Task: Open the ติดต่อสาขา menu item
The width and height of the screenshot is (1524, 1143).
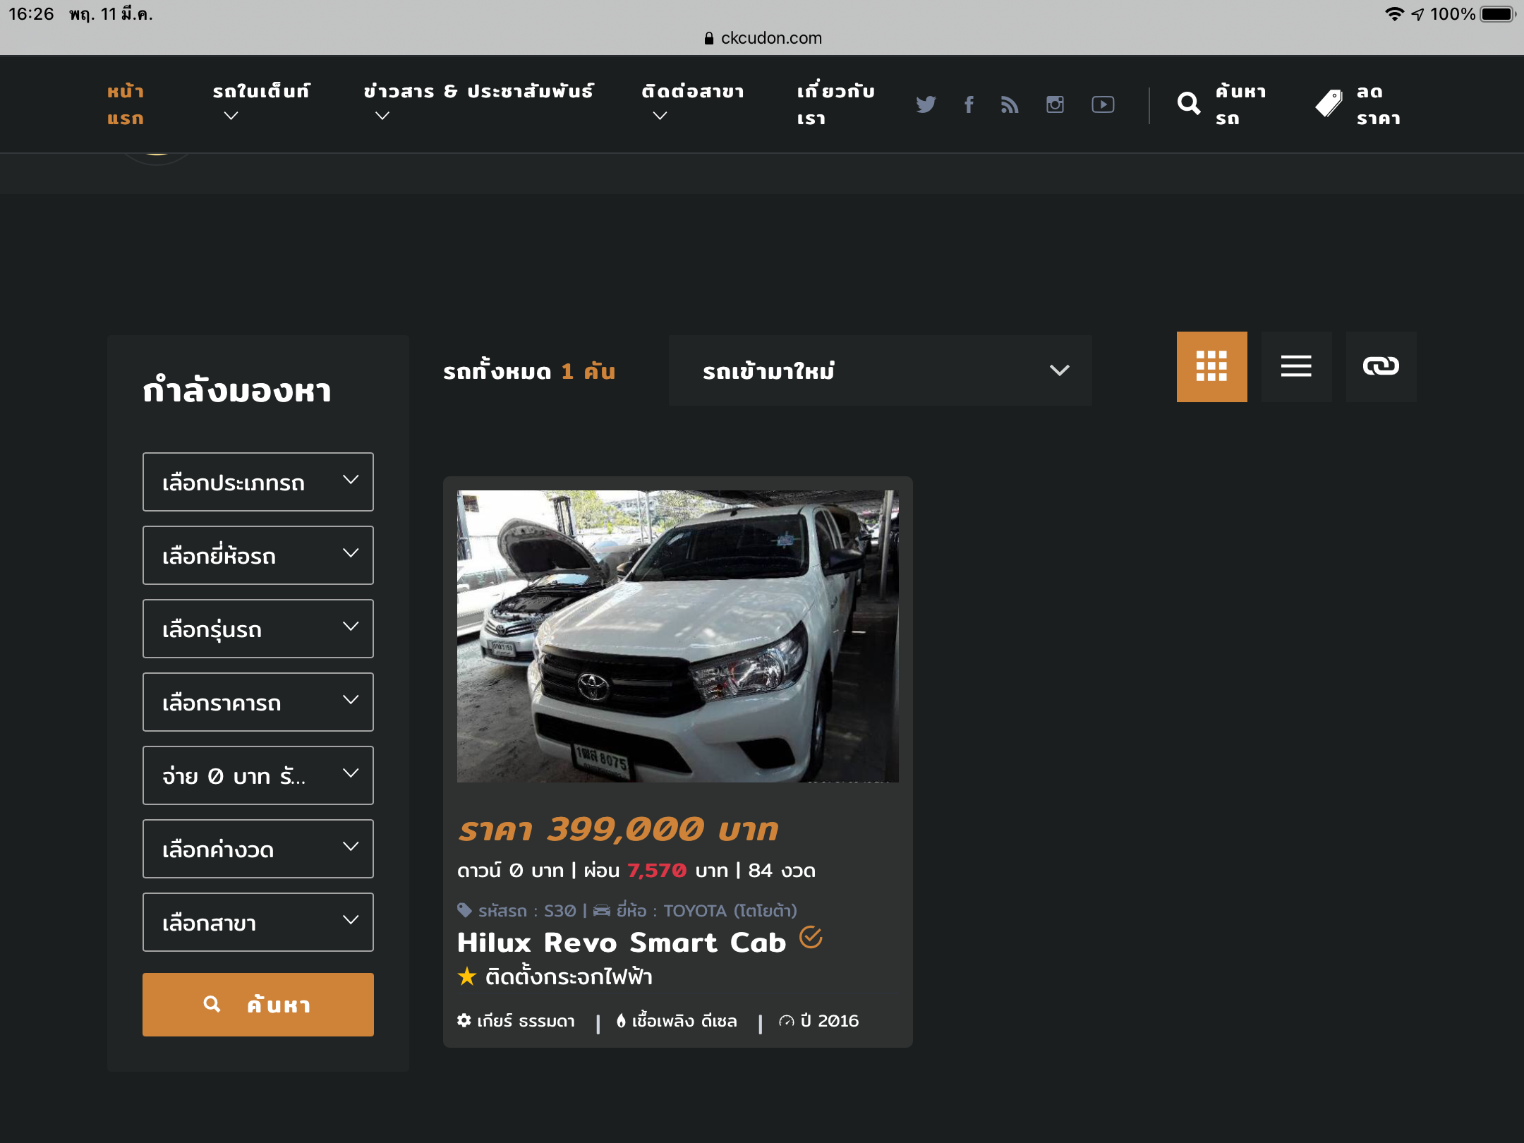Action: [x=692, y=92]
